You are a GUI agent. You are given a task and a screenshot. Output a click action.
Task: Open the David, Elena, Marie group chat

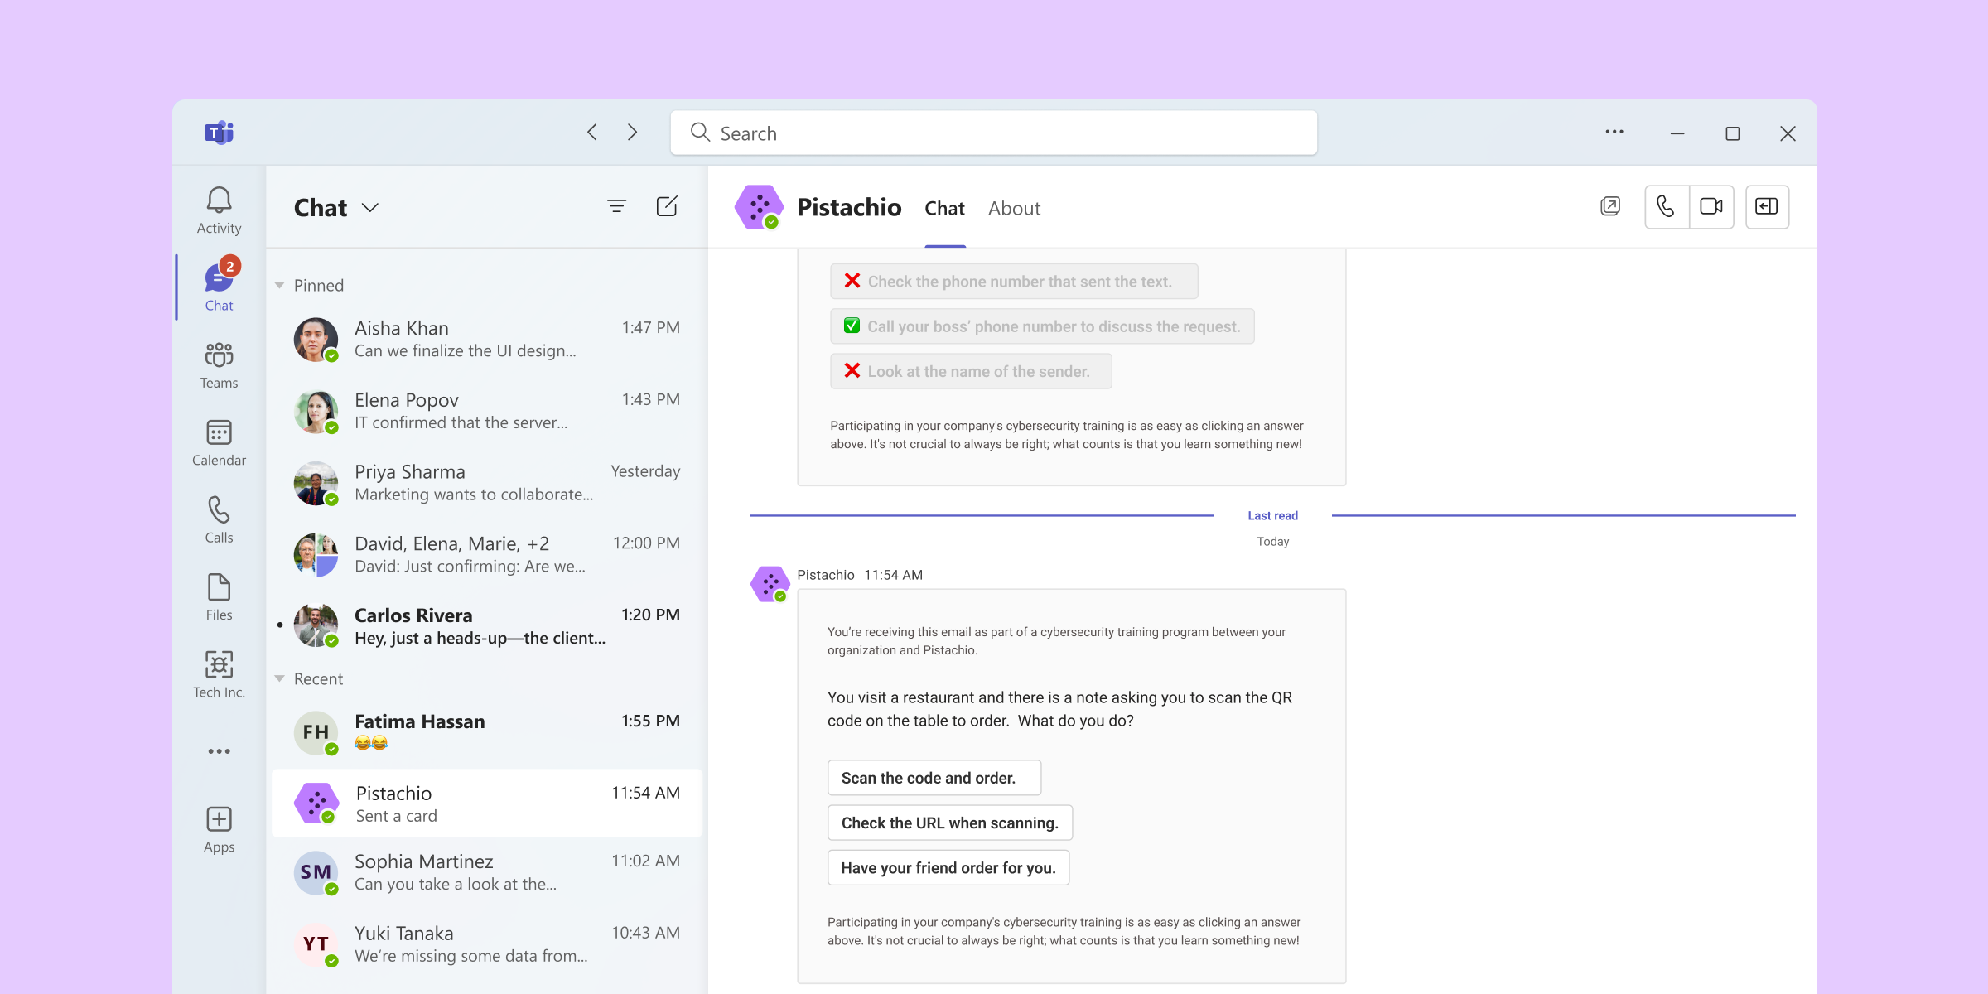click(487, 555)
